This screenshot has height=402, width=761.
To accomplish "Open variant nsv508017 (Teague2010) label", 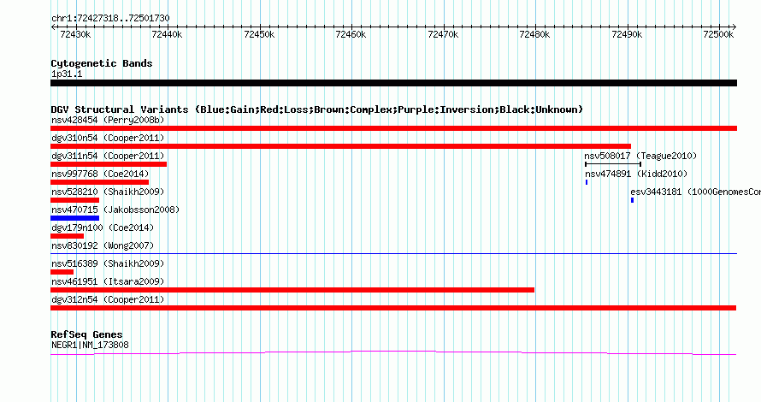I will click(x=640, y=156).
